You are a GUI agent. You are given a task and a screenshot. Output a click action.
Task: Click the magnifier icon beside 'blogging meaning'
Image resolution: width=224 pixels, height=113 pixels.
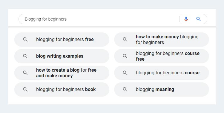pyautogui.click(x=125, y=90)
